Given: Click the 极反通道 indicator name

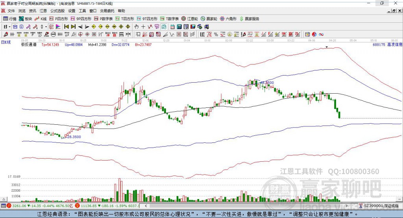Looking at the screenshot, I should tap(29, 44).
